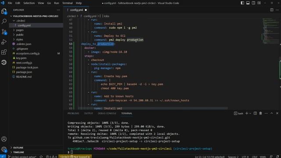This screenshot has width=281, height=158.
Task: Collapse the FULLSTACKBOOK-NEXTJS-PM2-CIRCLECI root folder
Action: pyautogui.click(x=36, y=16)
